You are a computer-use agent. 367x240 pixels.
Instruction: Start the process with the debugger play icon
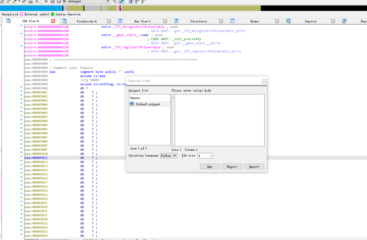click(x=46, y=2)
